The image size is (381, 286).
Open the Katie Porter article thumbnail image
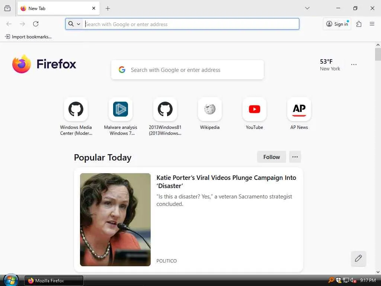[115, 220]
